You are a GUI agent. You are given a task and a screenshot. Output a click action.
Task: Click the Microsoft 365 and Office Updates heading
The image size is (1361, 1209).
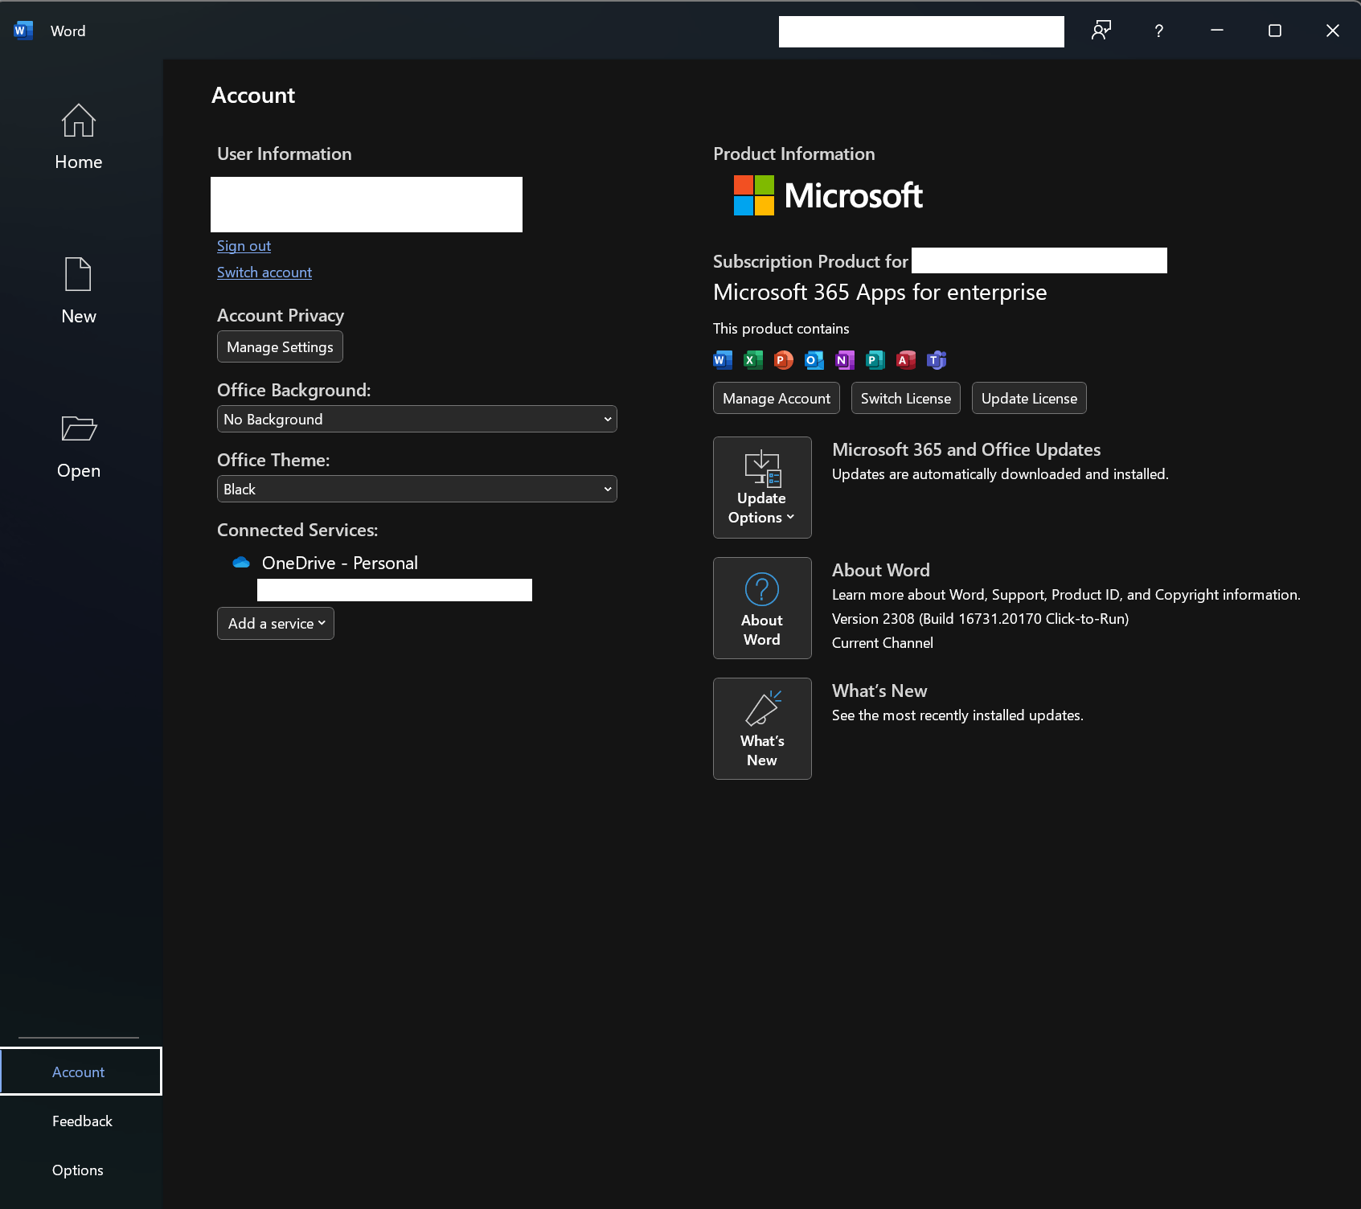coord(966,450)
